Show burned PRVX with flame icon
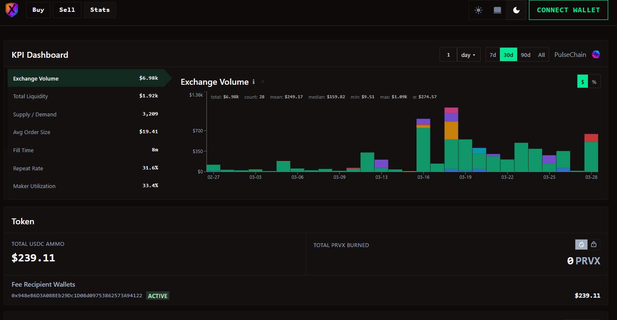 pos(581,244)
